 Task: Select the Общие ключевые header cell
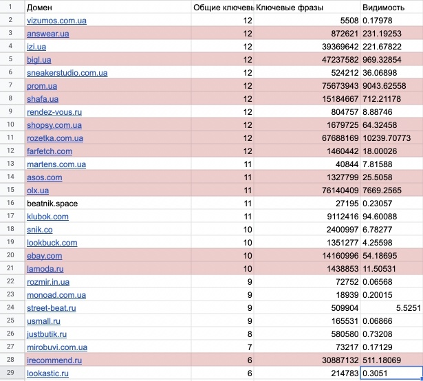tap(223, 8)
